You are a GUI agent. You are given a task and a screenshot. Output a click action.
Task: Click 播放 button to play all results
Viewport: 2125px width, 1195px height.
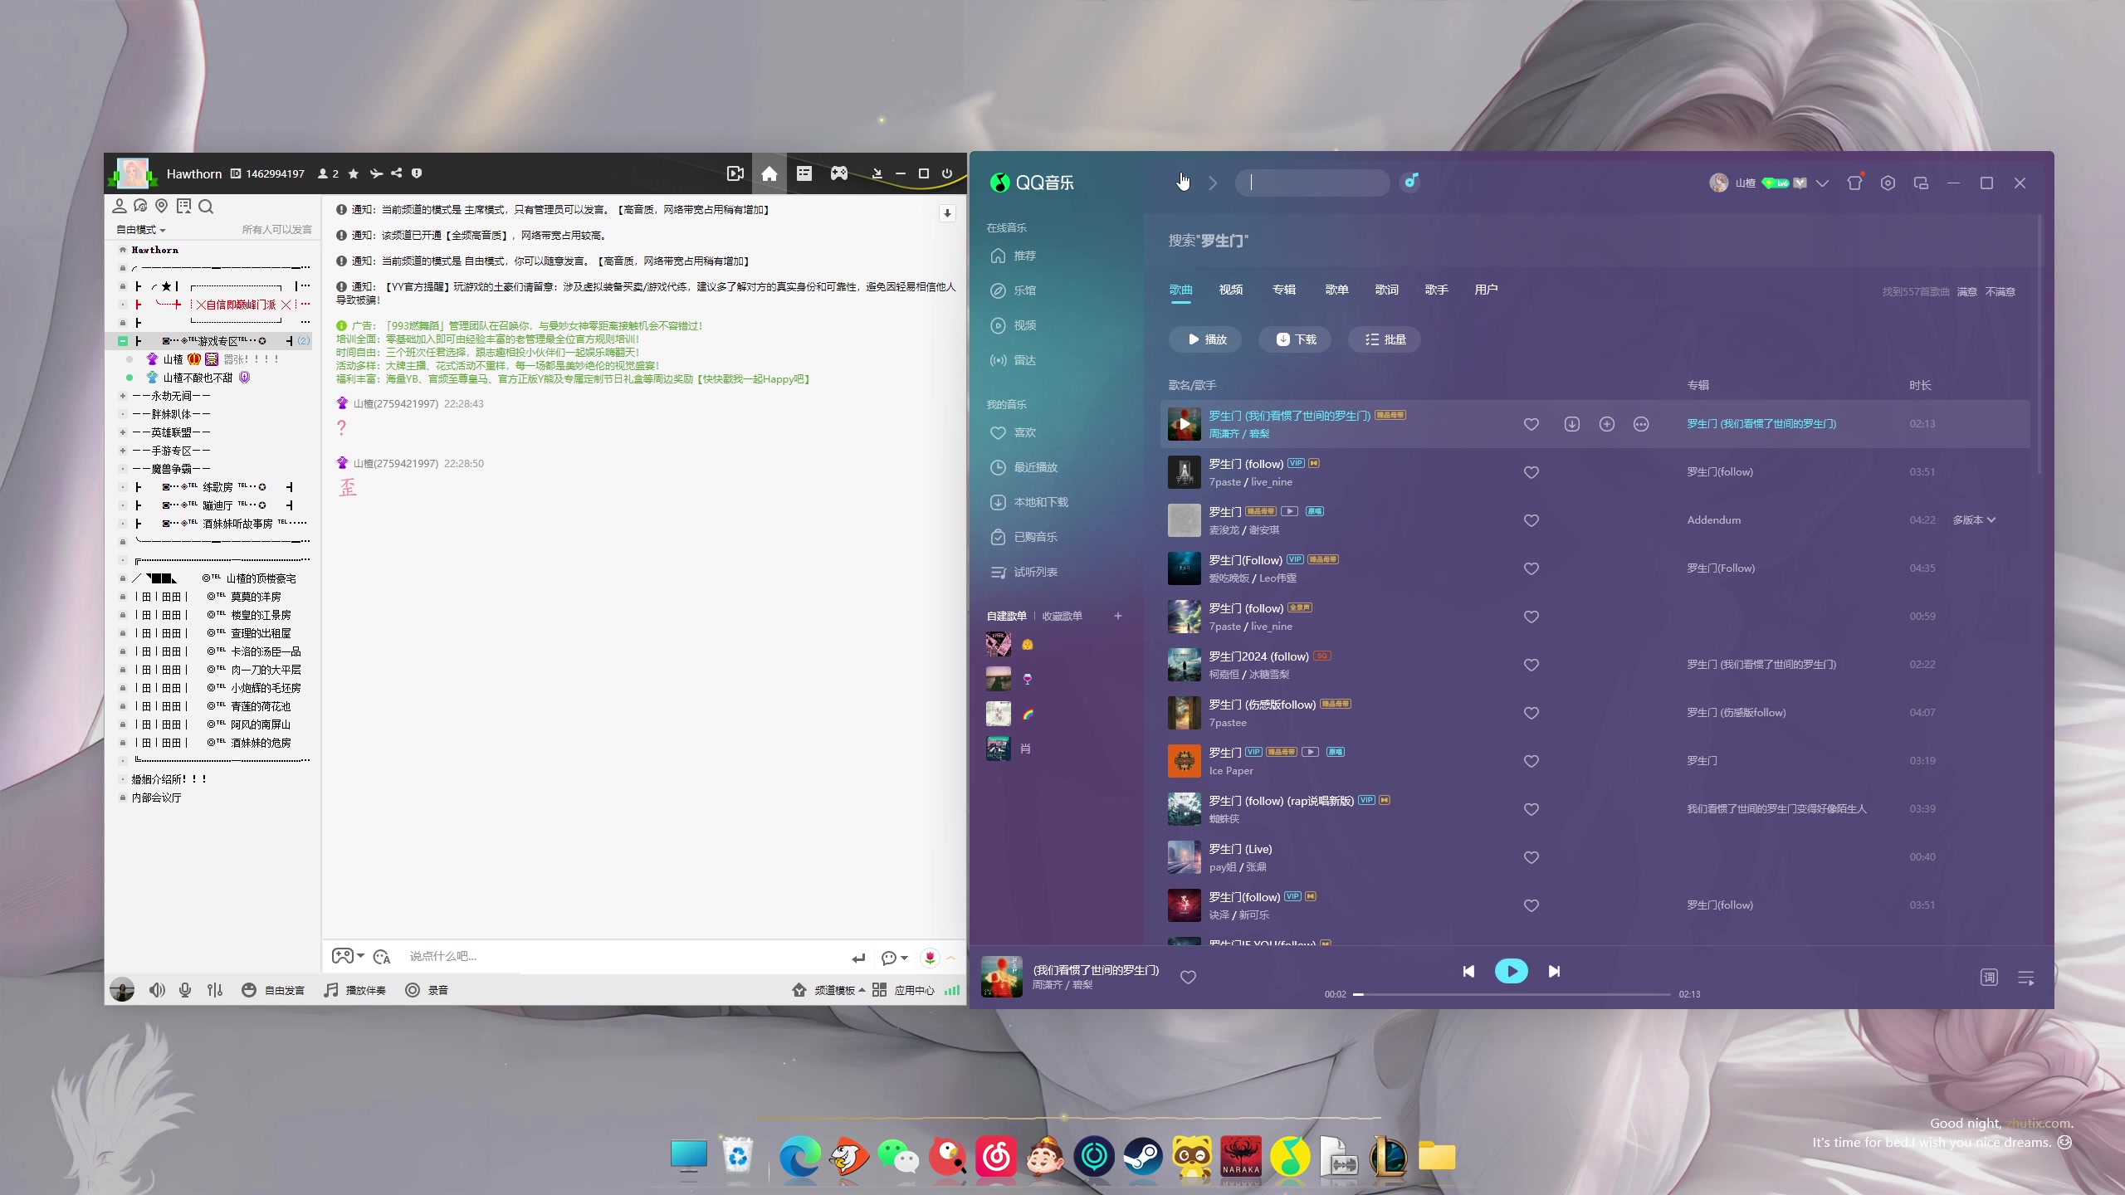tap(1205, 339)
